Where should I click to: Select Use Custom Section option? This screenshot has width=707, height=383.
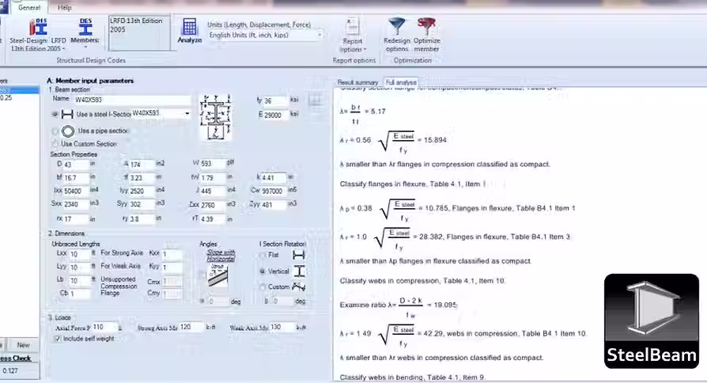pyautogui.click(x=55, y=144)
